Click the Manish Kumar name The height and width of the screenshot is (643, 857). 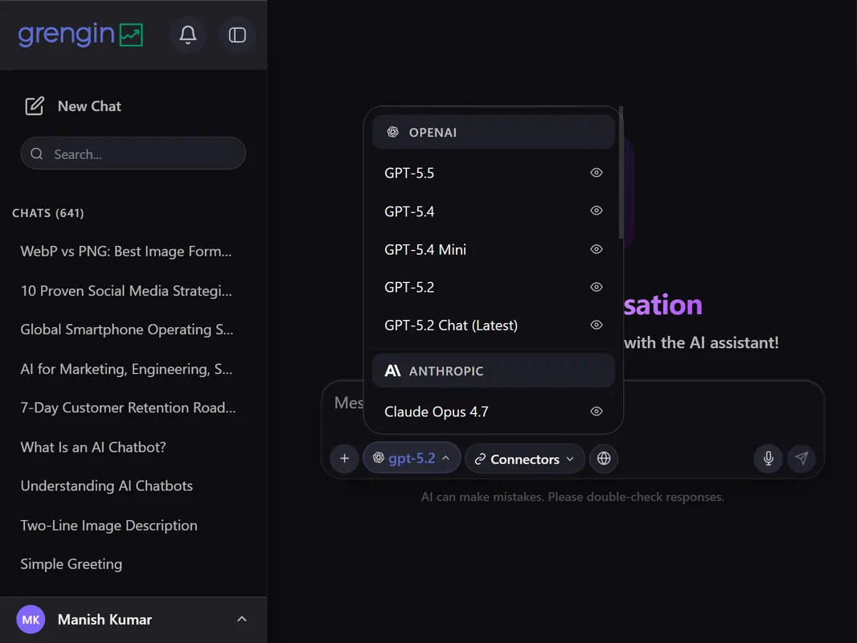(x=105, y=620)
